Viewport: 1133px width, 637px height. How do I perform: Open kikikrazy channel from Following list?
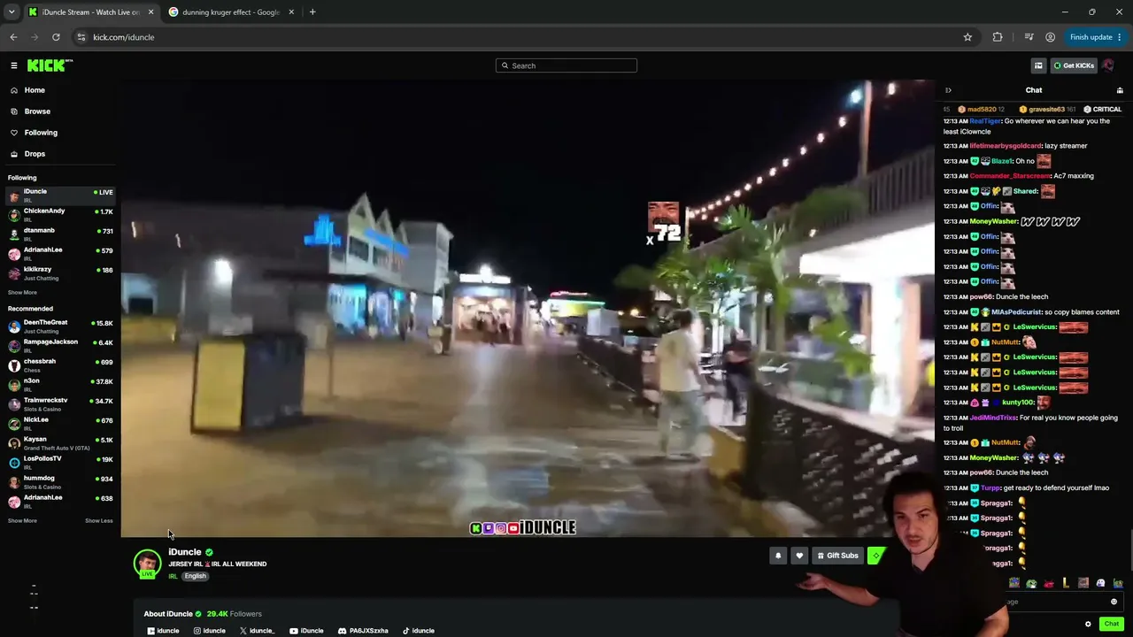60,273
